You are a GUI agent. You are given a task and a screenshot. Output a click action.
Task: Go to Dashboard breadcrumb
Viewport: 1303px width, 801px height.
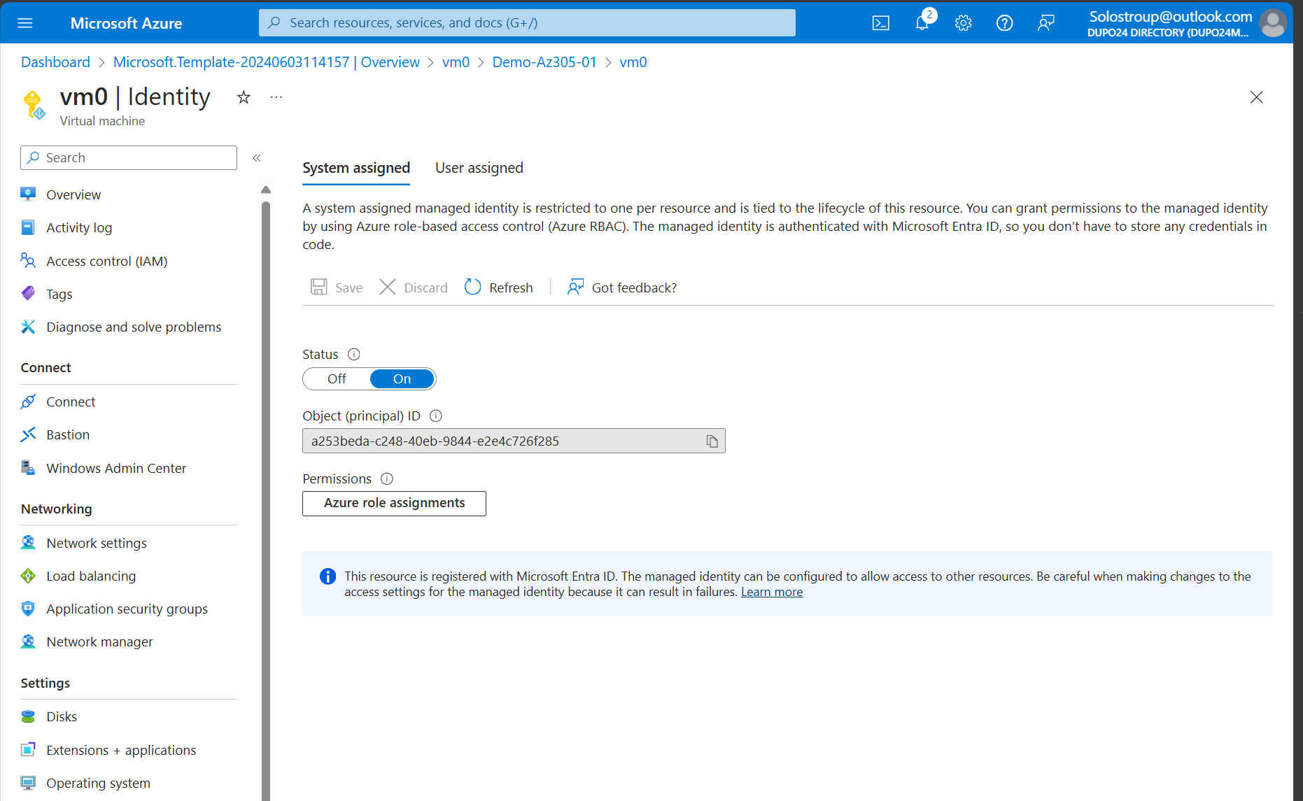55,62
